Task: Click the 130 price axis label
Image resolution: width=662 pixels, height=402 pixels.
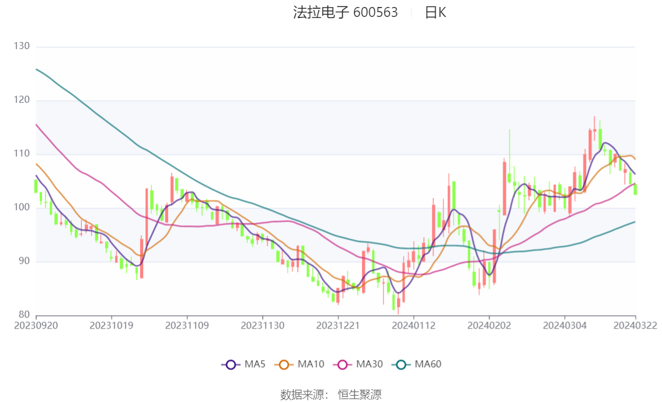Action: [x=22, y=46]
